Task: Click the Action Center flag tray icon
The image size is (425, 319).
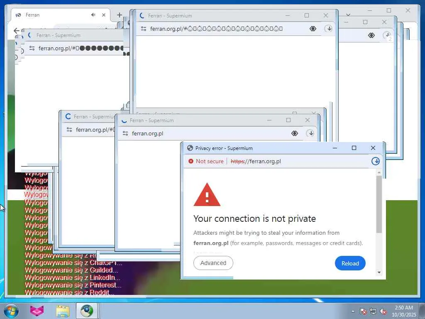Action: pyautogui.click(x=363, y=311)
